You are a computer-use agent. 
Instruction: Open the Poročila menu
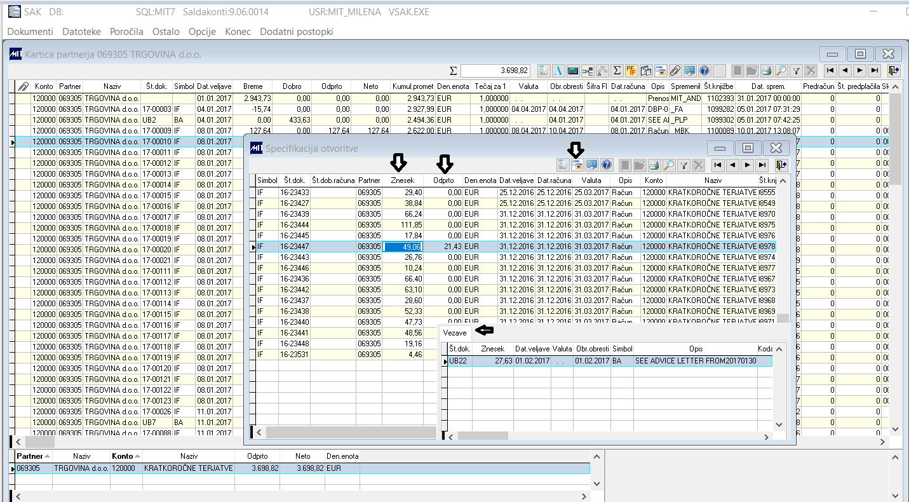[126, 31]
